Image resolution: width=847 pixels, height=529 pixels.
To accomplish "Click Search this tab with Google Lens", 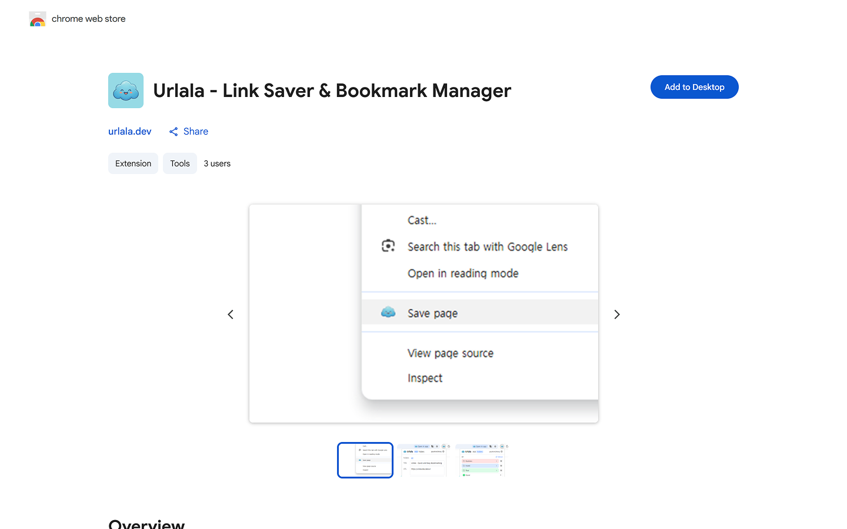I will point(488,247).
